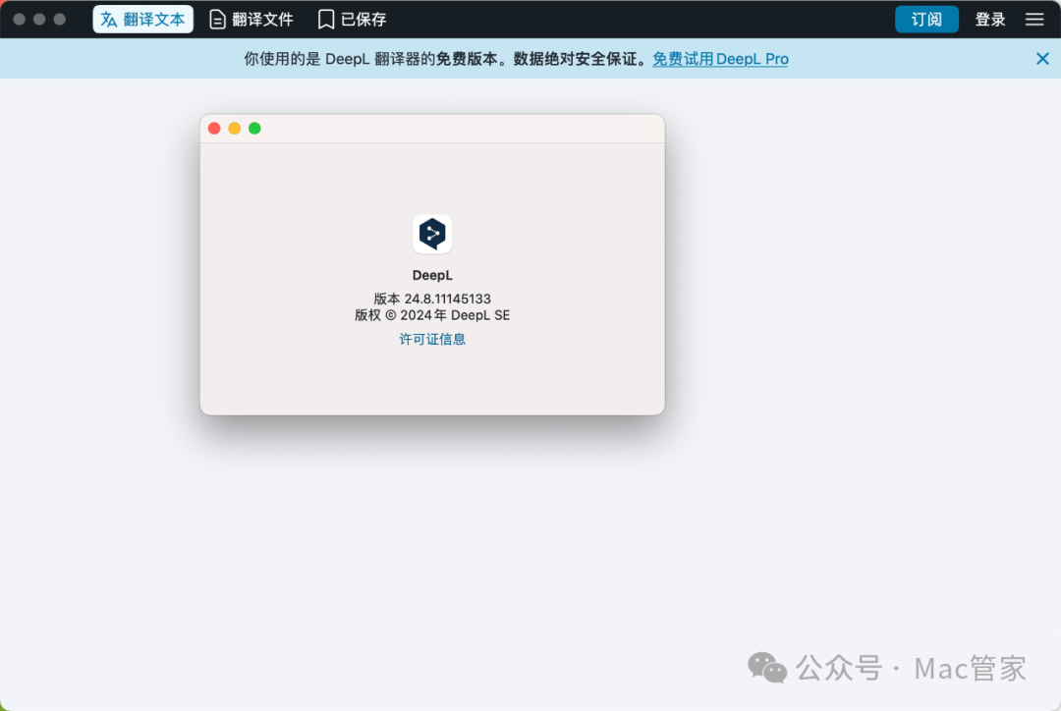Click the 登录 login button
The width and height of the screenshot is (1061, 711).
(x=990, y=20)
